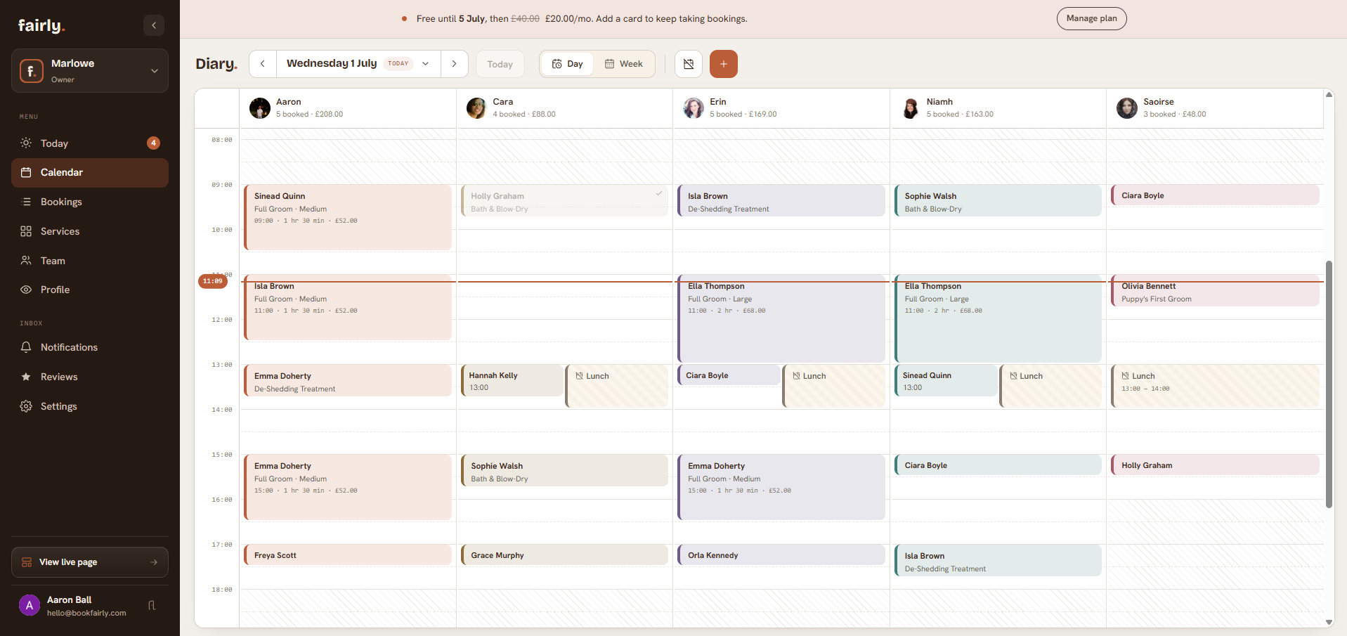Open Orla Kennedy's booking

pyautogui.click(x=781, y=554)
